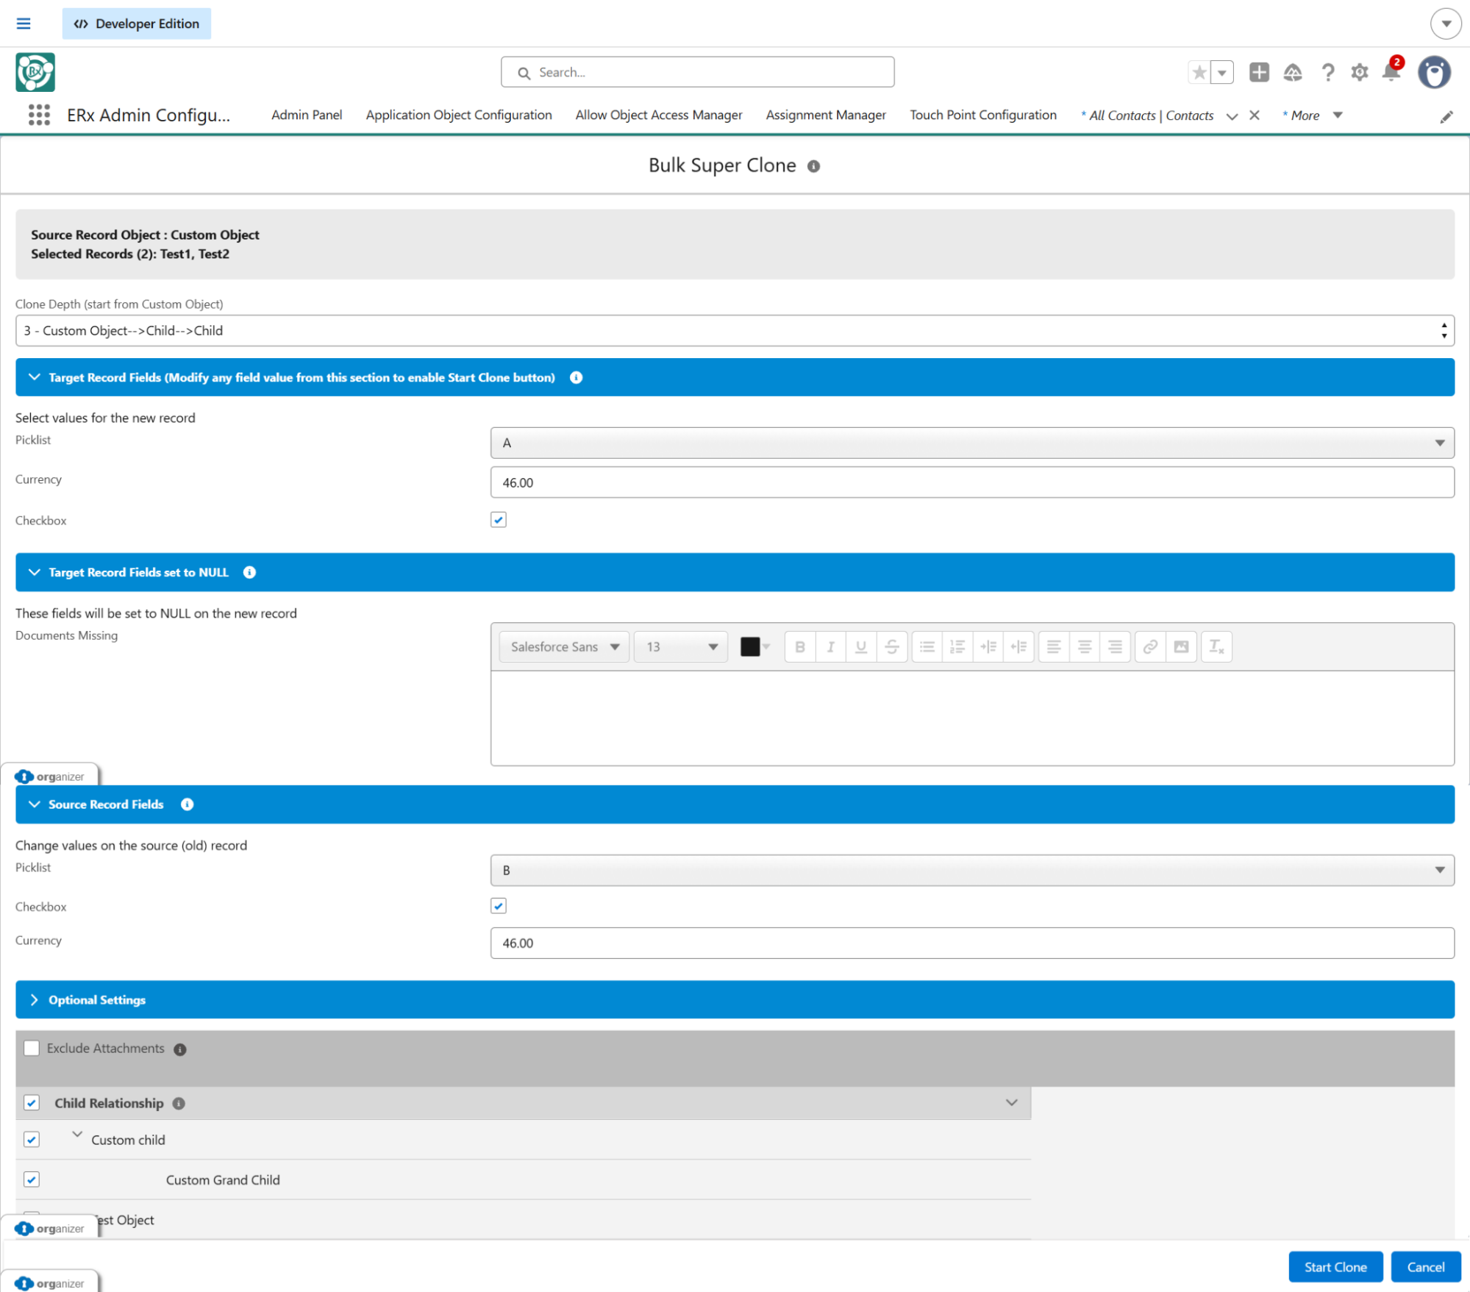Collapse Target Record Fields set to NULL
1470x1292 pixels.
coord(34,572)
